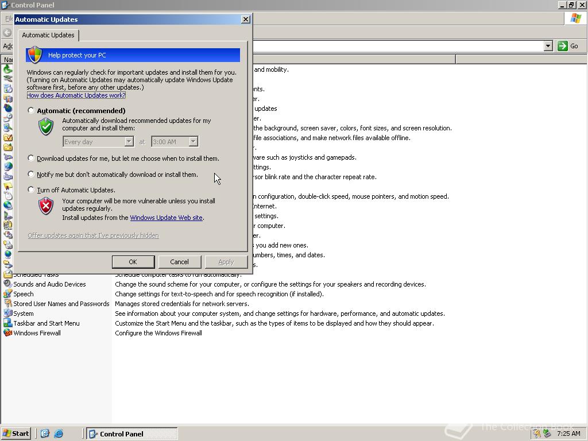Open the System control panel icon
This screenshot has height=441, width=588.
click(7, 313)
